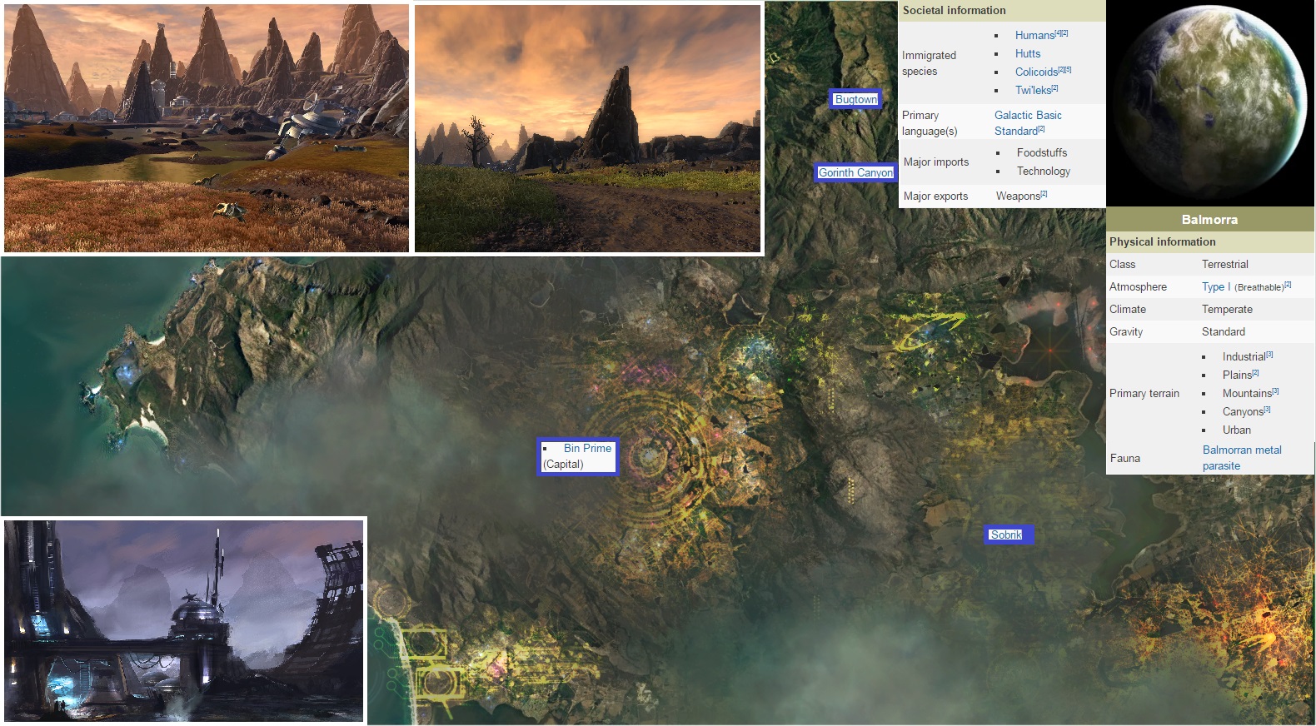Open the dark industrial concept art image

click(x=184, y=620)
